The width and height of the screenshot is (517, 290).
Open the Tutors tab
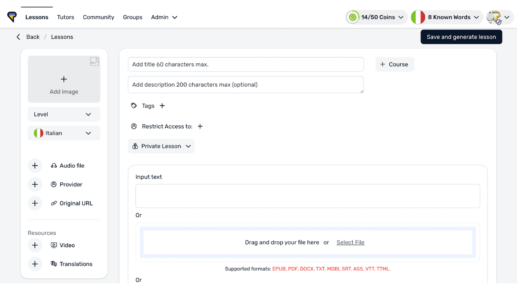pyautogui.click(x=65, y=17)
